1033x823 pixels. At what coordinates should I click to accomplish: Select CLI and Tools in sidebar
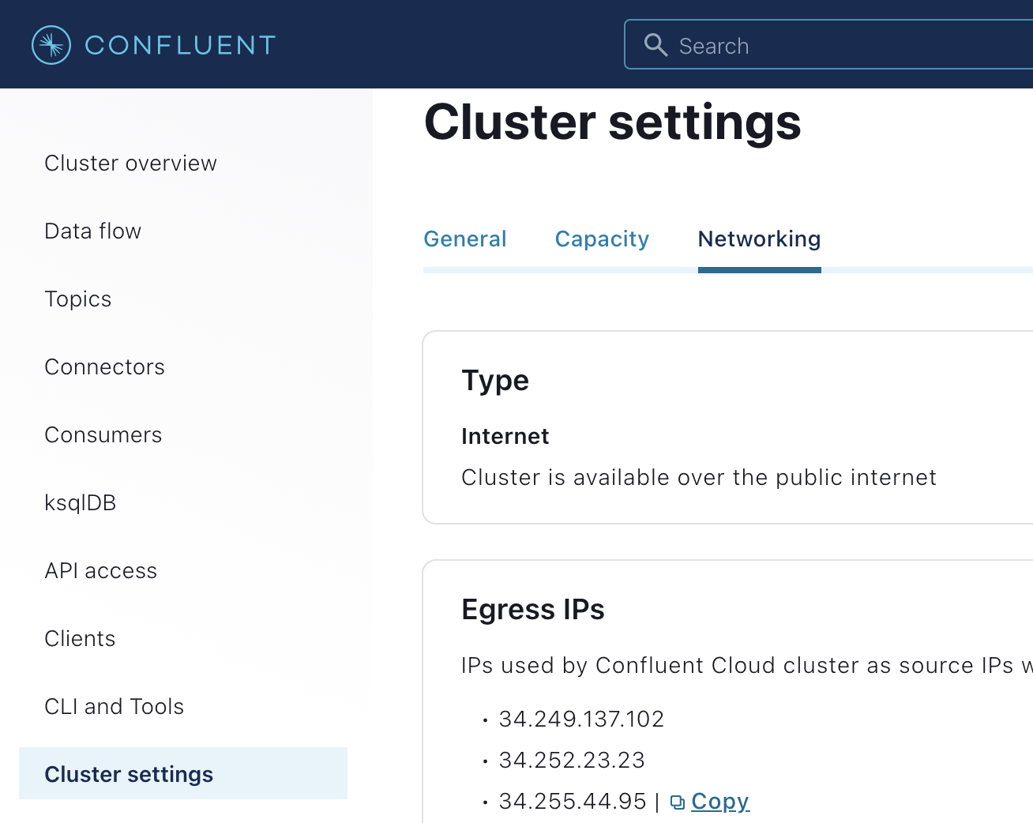coord(115,707)
